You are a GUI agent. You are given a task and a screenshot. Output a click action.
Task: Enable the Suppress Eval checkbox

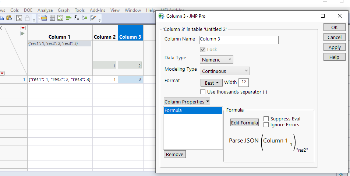[266, 119]
